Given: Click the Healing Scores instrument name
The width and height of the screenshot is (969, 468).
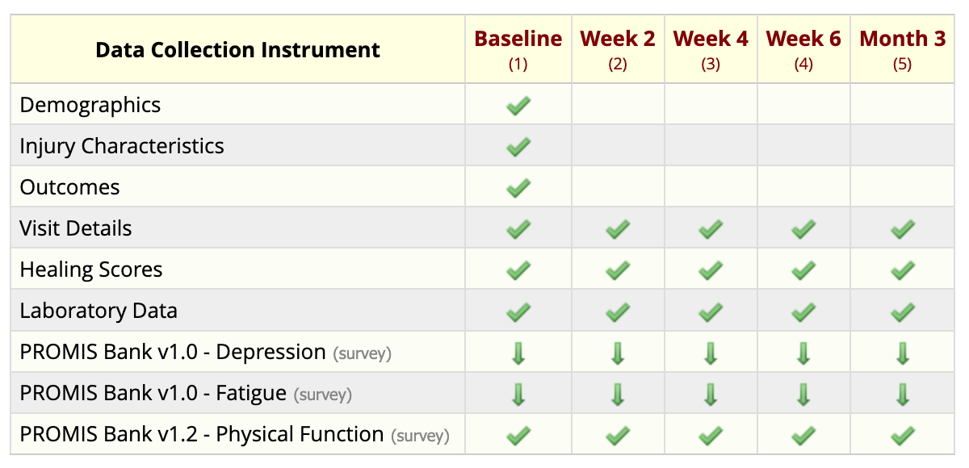Looking at the screenshot, I should 91,270.
